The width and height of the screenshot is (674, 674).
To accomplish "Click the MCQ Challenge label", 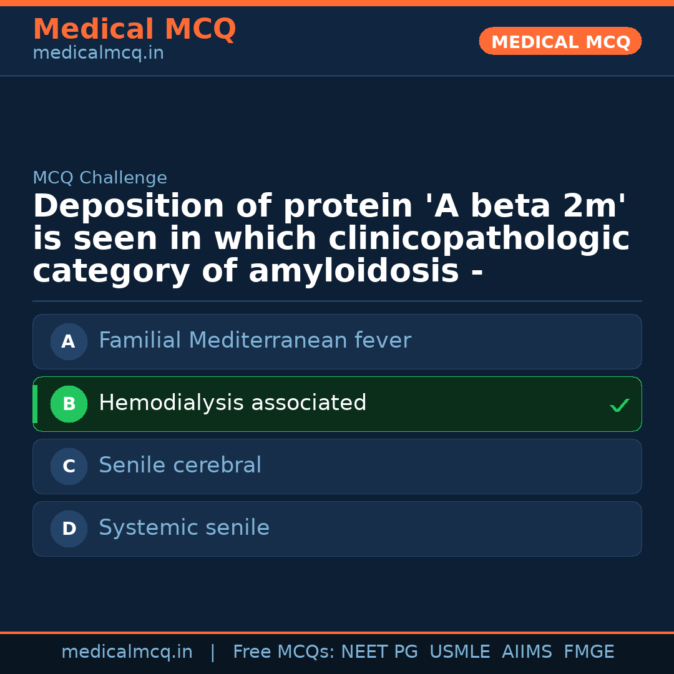I will (100, 178).
